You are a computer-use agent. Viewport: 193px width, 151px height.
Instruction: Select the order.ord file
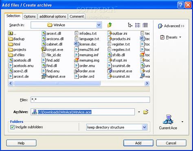[84, 77]
